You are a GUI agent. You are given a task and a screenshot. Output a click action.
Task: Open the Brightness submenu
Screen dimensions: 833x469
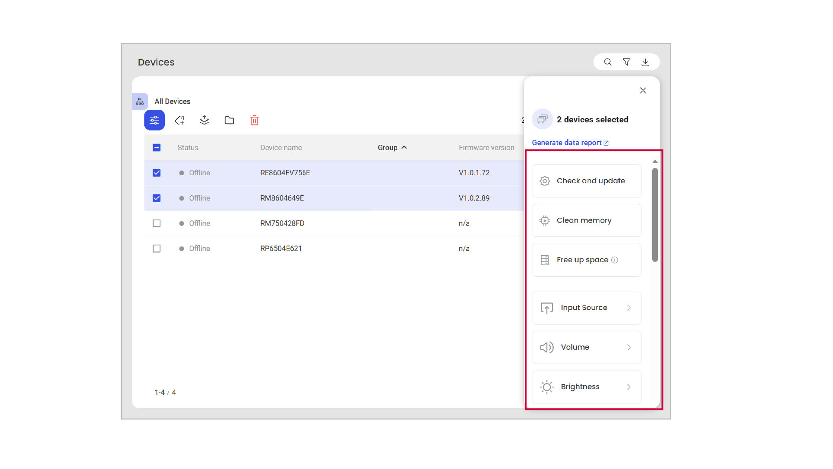click(586, 387)
